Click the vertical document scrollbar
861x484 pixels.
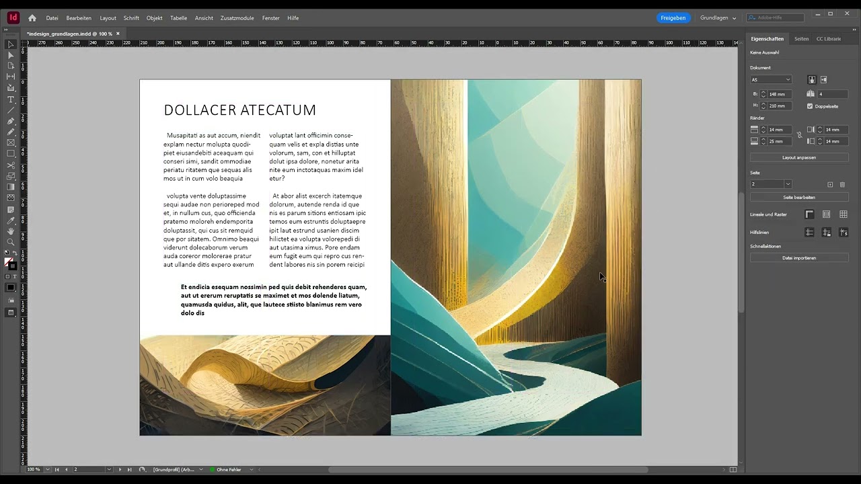coord(741,252)
